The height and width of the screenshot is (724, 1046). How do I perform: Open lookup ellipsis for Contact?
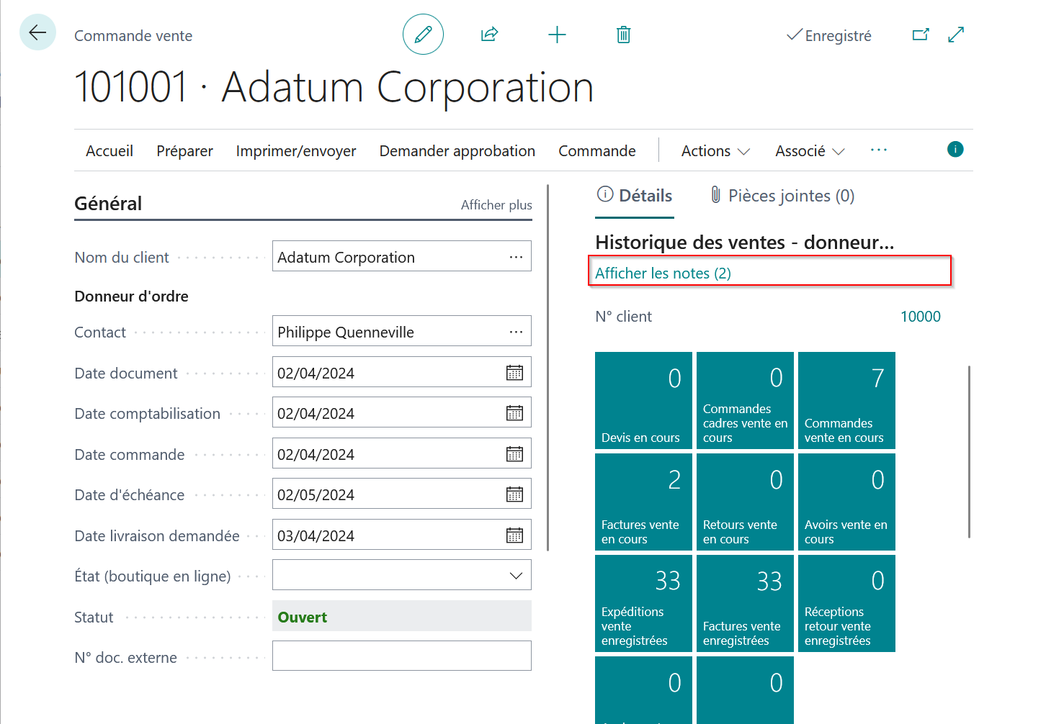pos(516,332)
